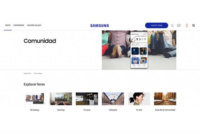Open the Guía de la Comunidad image
The image size is (200, 133).
[165, 99]
